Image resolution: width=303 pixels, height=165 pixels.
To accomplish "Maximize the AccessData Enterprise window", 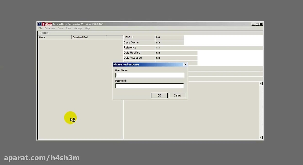I will (257, 24).
